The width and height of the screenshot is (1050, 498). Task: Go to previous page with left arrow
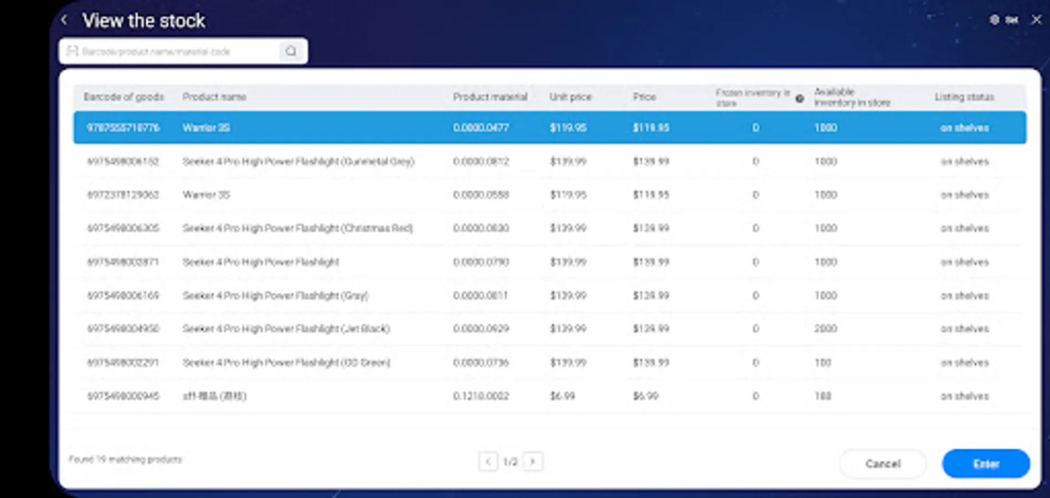coord(488,461)
